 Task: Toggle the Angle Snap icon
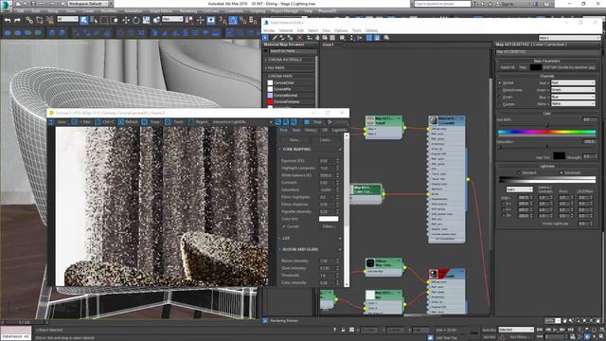point(233,20)
